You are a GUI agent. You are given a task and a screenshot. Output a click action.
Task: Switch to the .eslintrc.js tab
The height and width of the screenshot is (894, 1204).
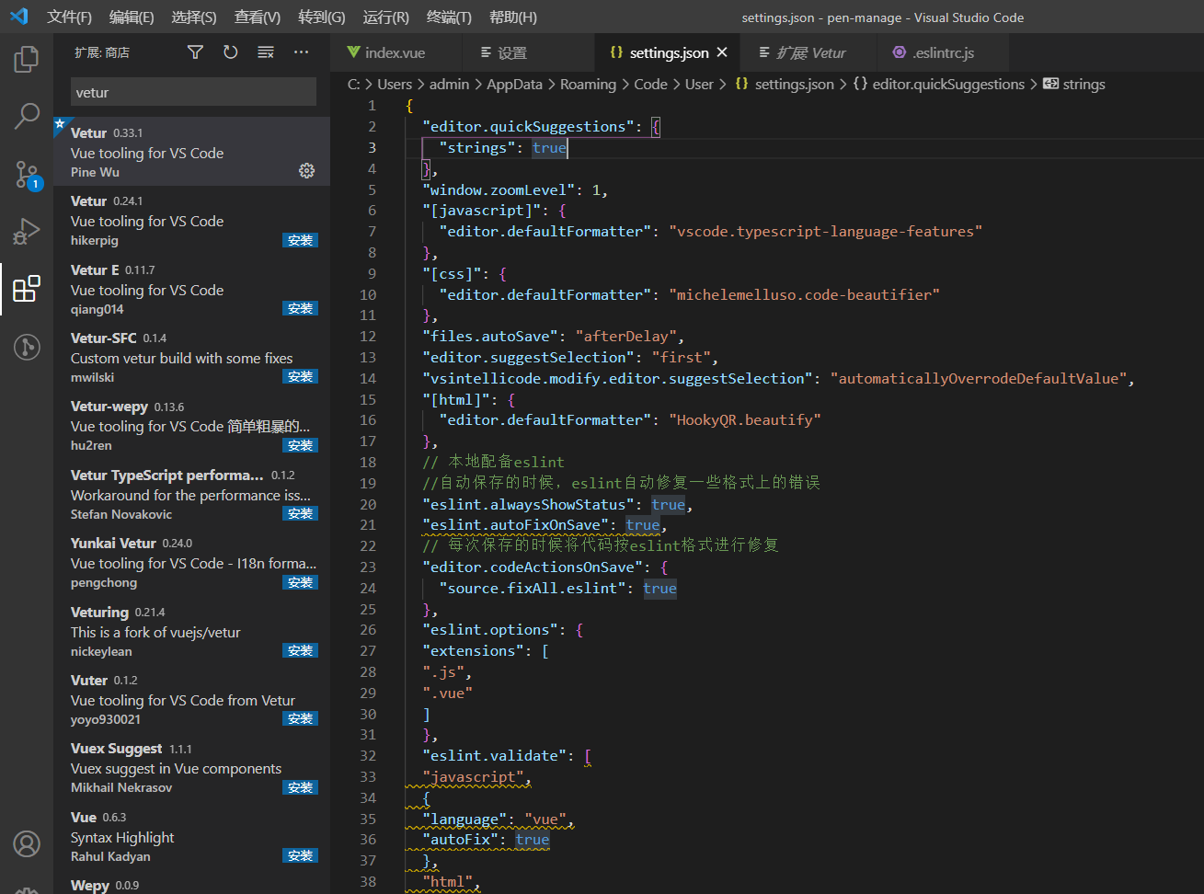pos(943,52)
